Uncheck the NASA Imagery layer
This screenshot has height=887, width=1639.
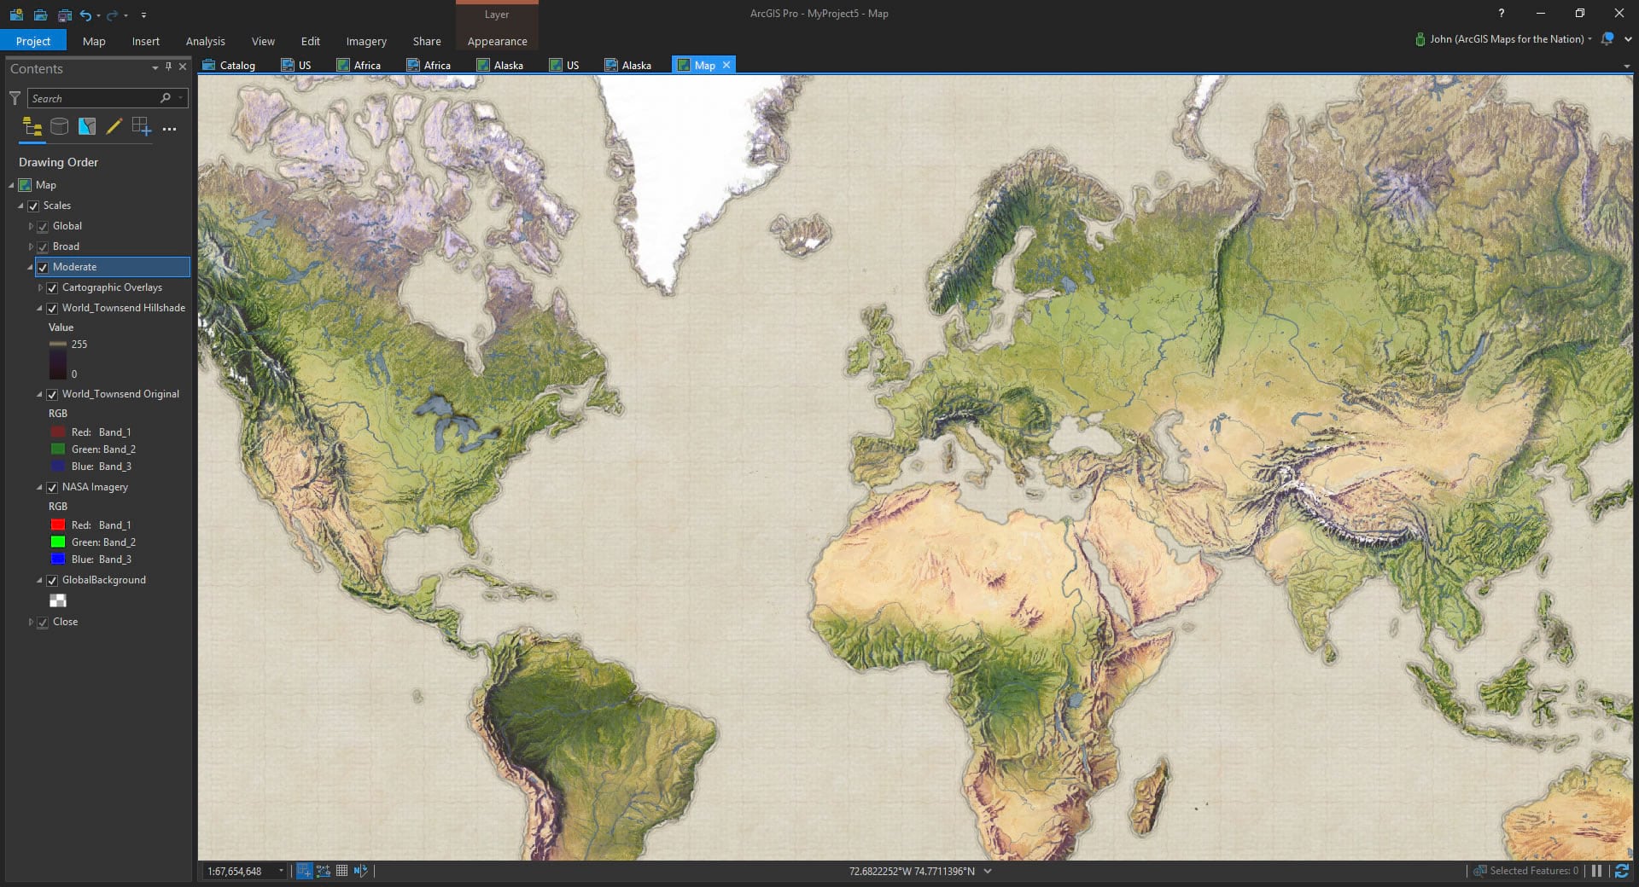[x=52, y=488]
